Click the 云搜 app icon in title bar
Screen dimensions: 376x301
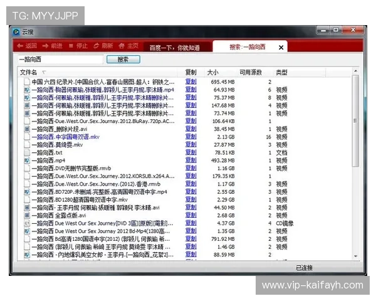(x=17, y=32)
